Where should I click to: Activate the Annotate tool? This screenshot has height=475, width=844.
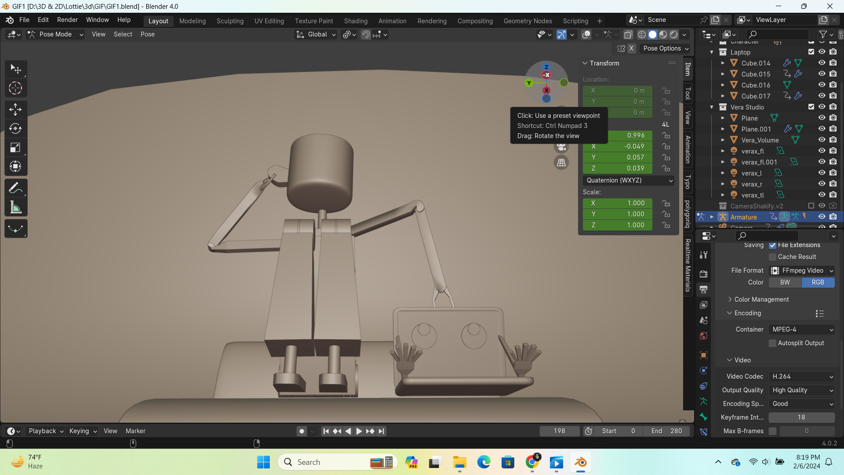coord(16,188)
